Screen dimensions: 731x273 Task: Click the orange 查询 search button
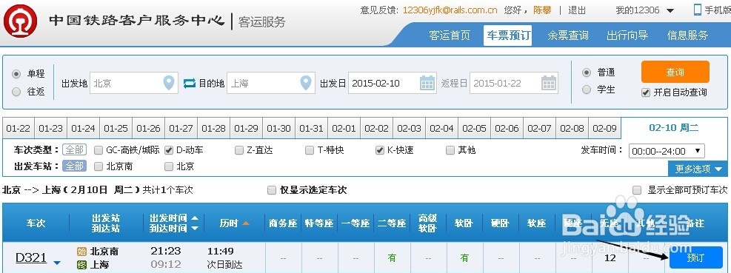(x=675, y=73)
